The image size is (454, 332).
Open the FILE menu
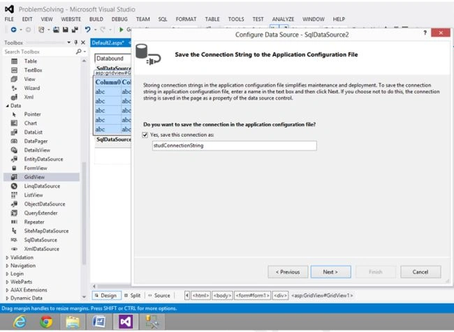[9, 19]
